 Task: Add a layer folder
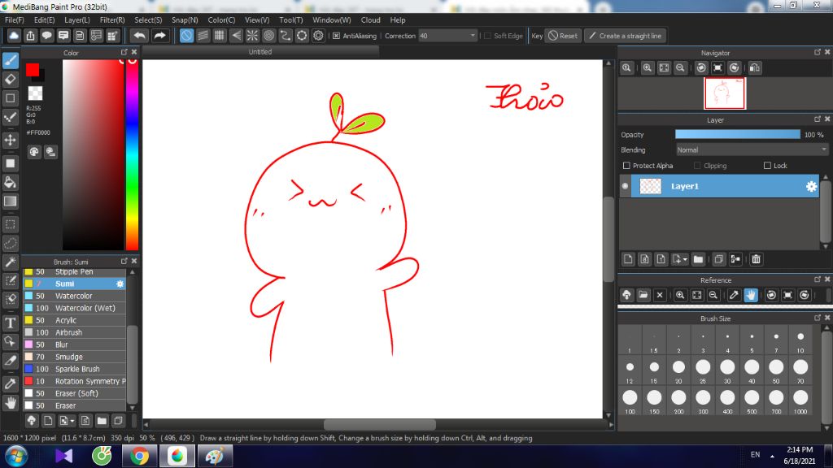(x=698, y=259)
